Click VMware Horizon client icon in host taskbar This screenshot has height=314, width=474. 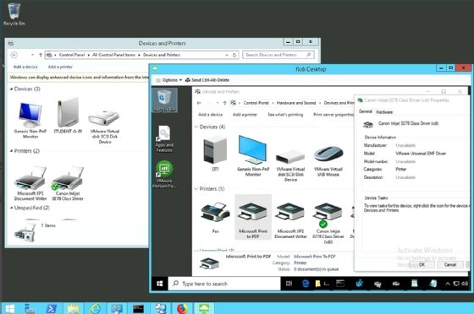(204, 309)
